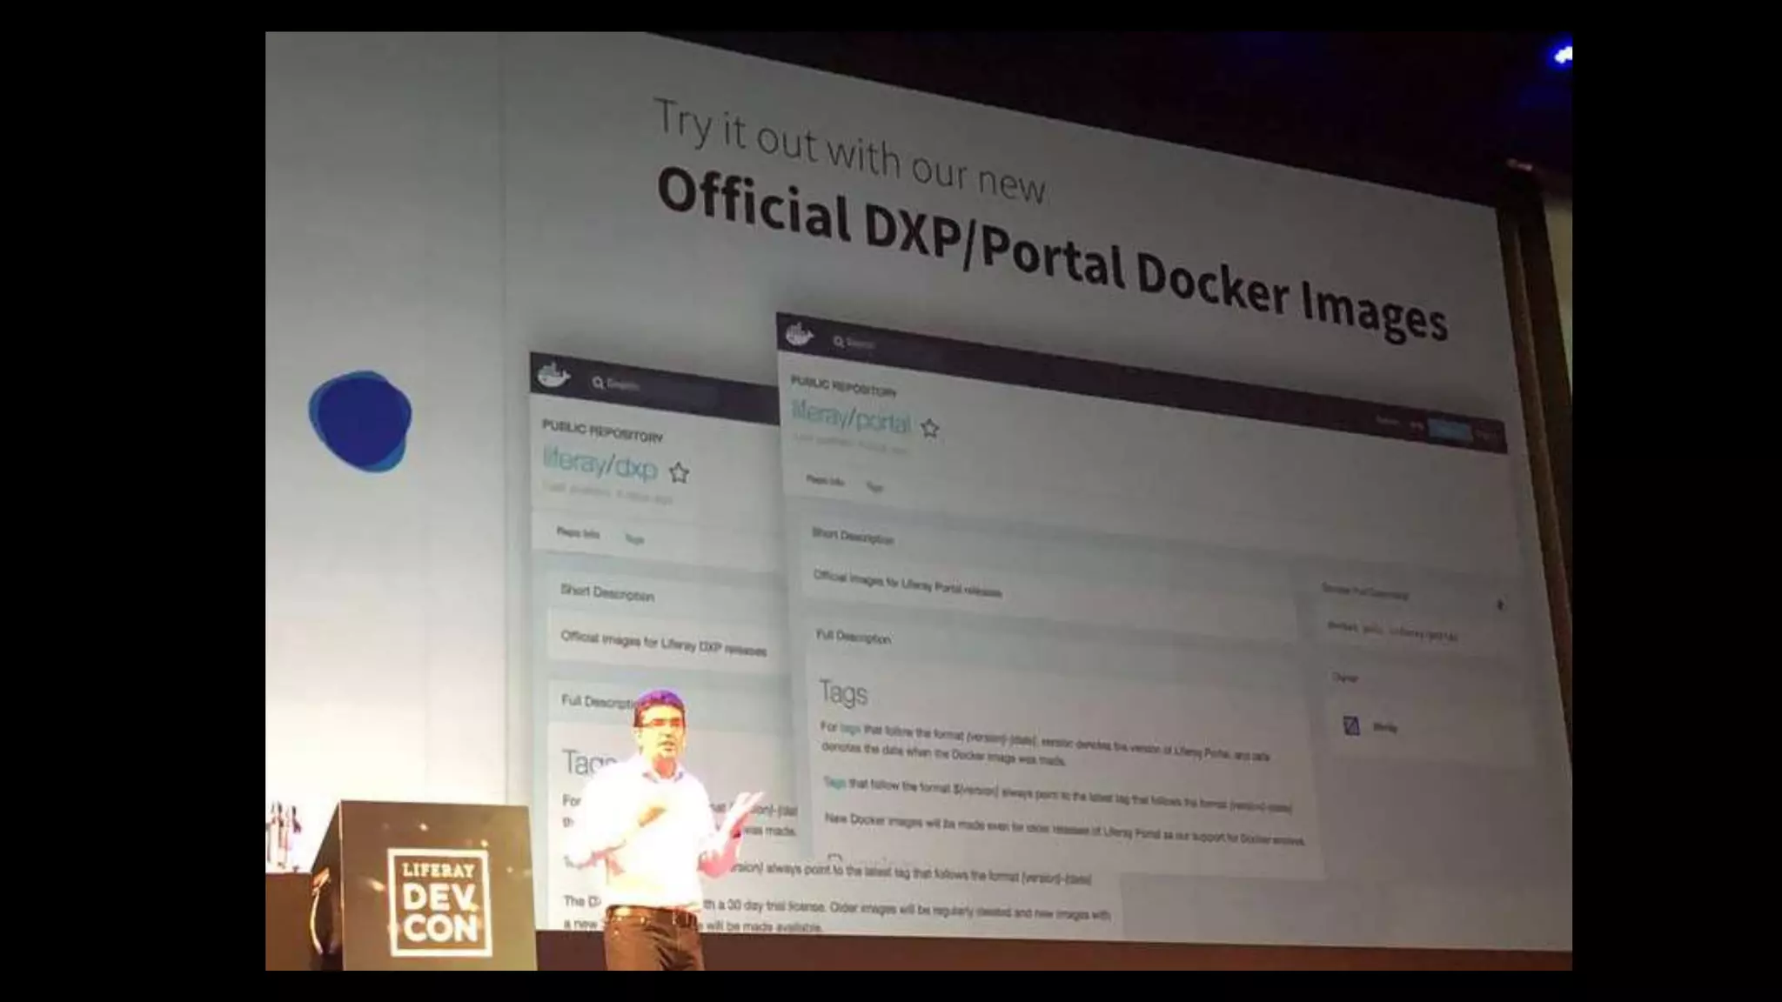The width and height of the screenshot is (1782, 1002).
Task: Open Repo Info tab in liferay/dxp page
Action: click(x=578, y=533)
